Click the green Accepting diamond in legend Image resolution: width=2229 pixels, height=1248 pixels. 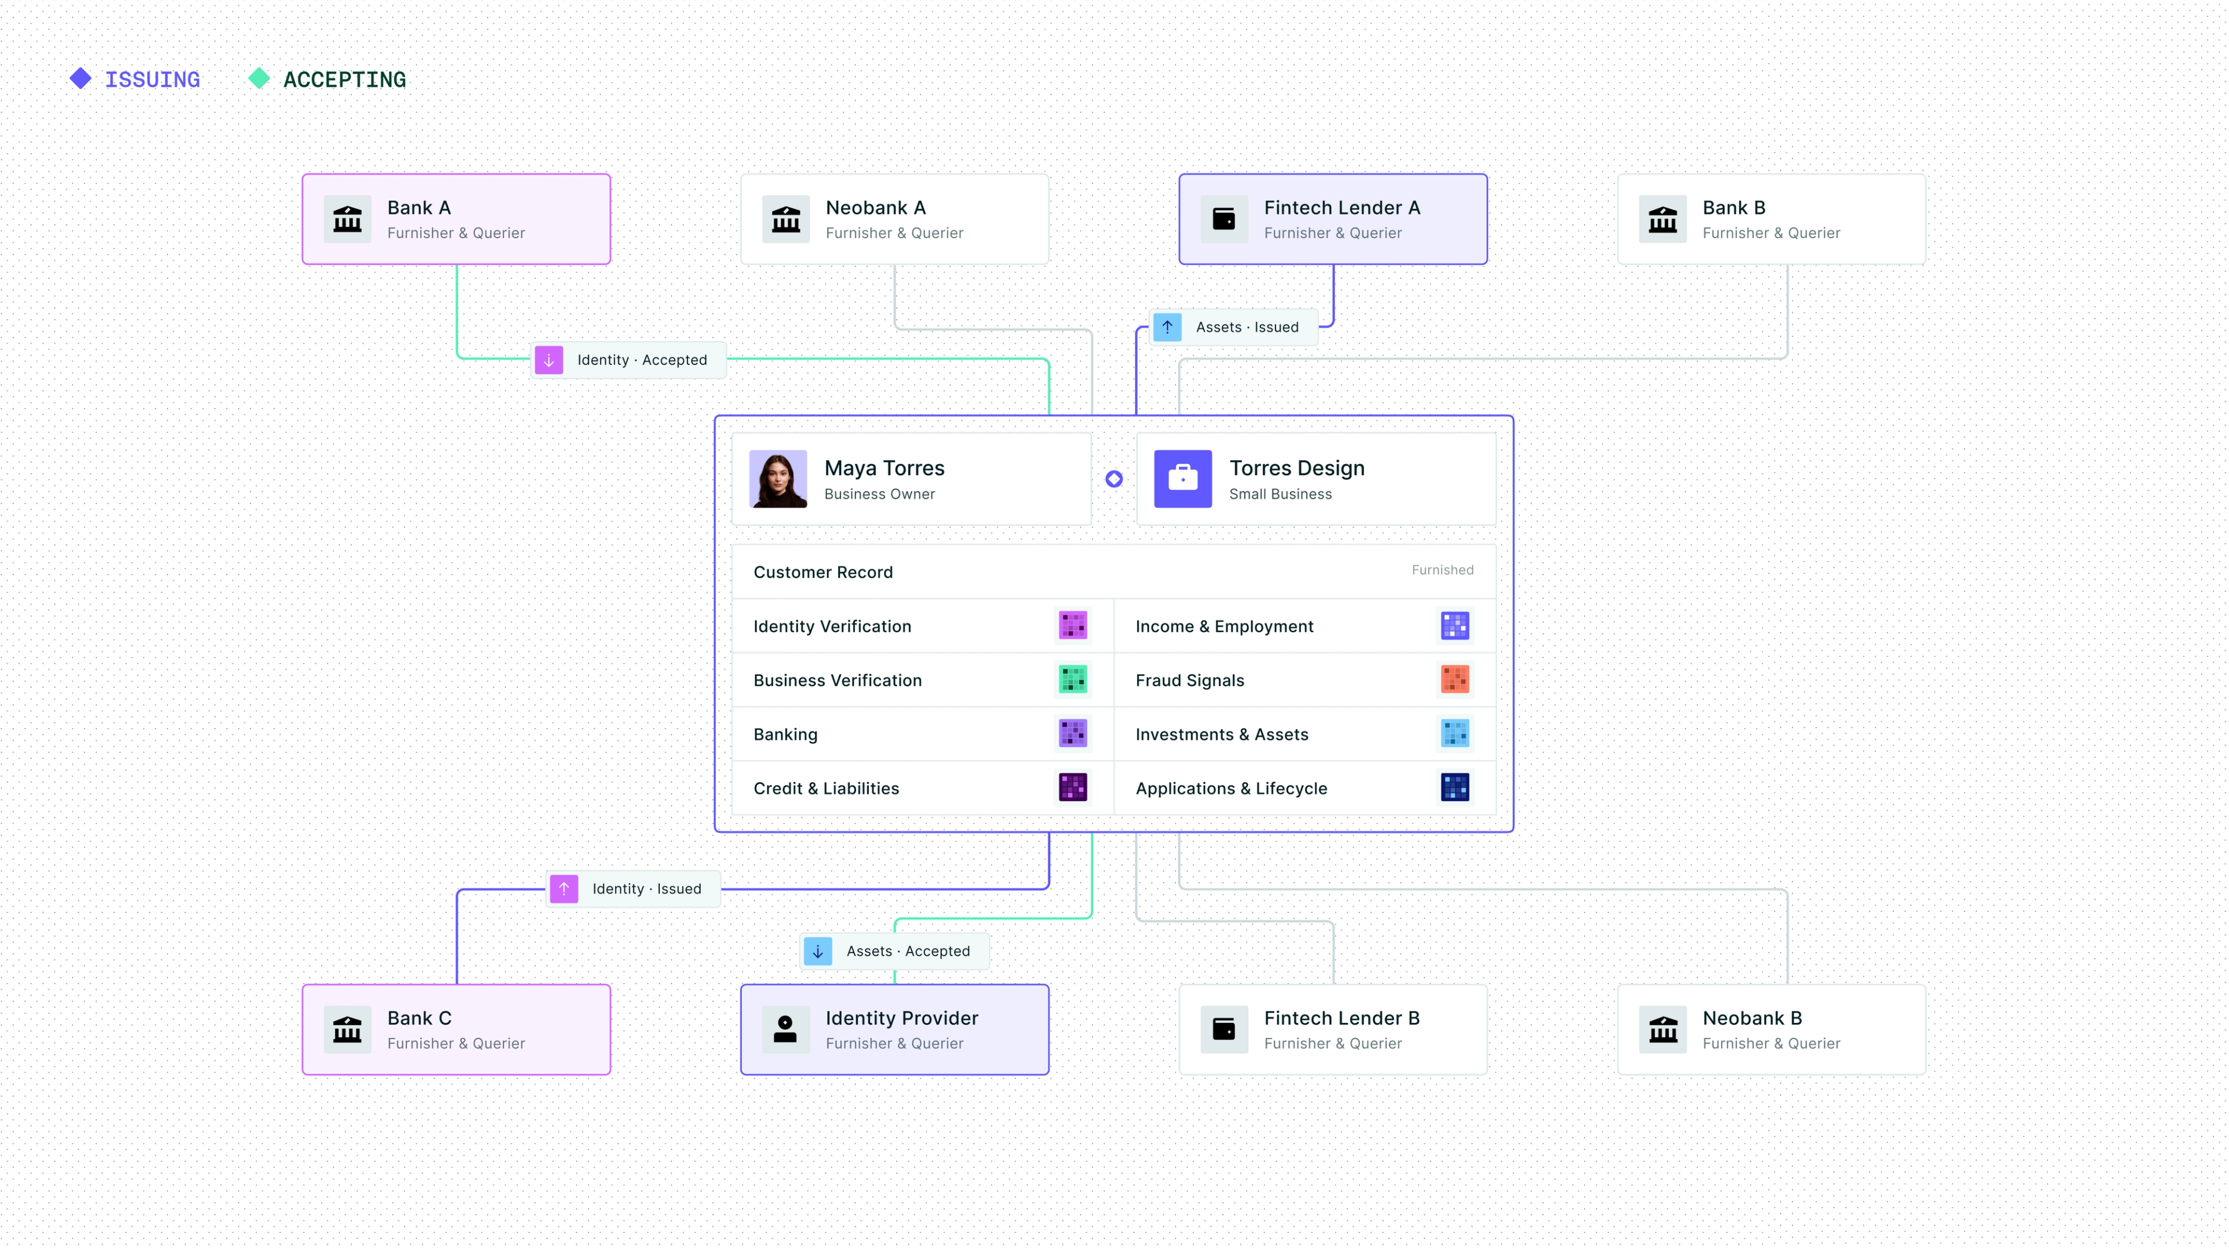coord(259,79)
